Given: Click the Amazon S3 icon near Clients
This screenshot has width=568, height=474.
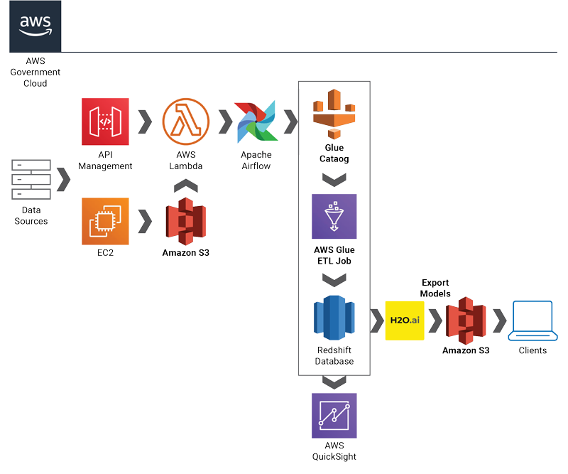Looking at the screenshot, I should tap(466, 320).
